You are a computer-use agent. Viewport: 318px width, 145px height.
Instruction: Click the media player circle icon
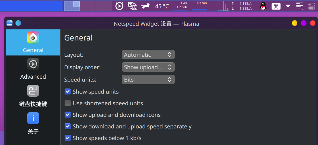coord(119,6)
